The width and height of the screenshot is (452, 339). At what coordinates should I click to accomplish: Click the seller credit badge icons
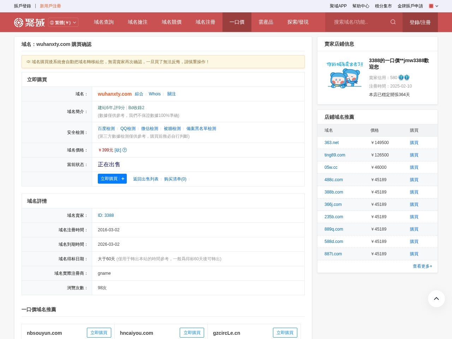[404, 77]
